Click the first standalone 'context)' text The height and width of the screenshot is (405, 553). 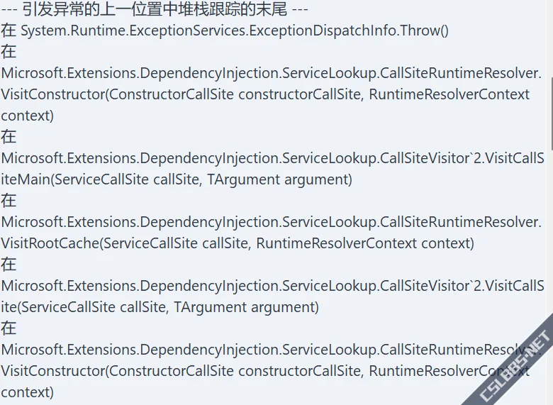coord(27,116)
